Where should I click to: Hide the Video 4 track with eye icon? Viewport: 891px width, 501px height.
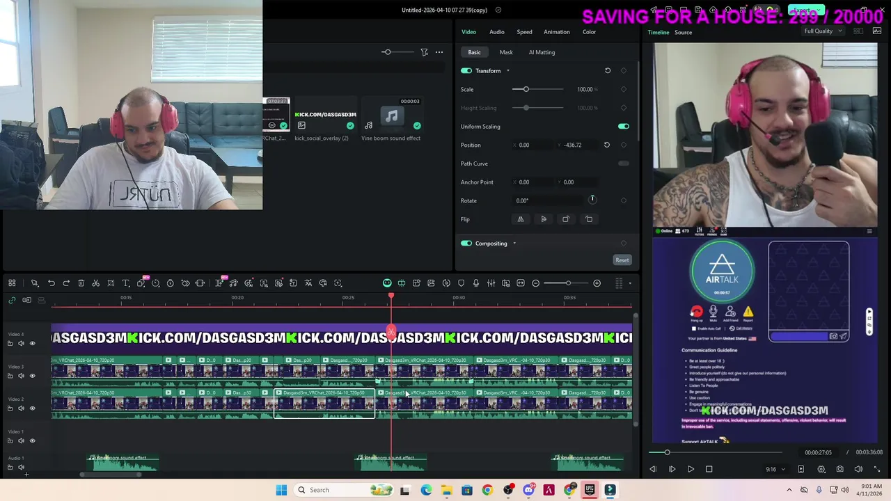[x=32, y=343]
